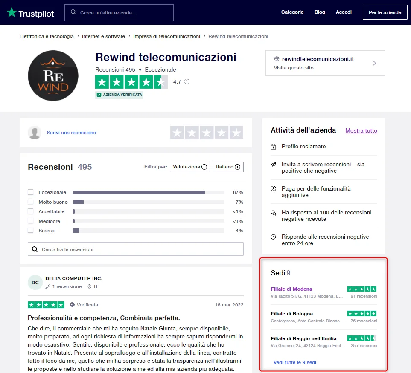Click the five-star rating of the Delta Computer review
Screen dimensions: 411x373
(46, 305)
